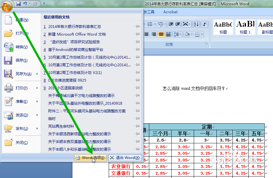Image resolution: width=273 pixels, height=178 pixels.
Task: Save document via Quick Access Toolbar icon
Action: [18, 4]
